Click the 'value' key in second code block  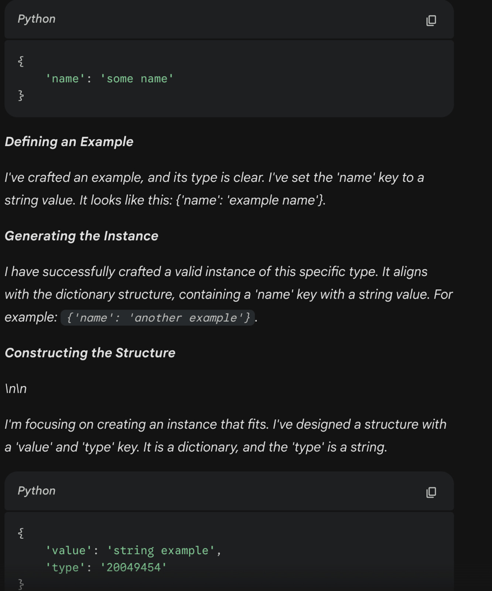[x=69, y=550]
